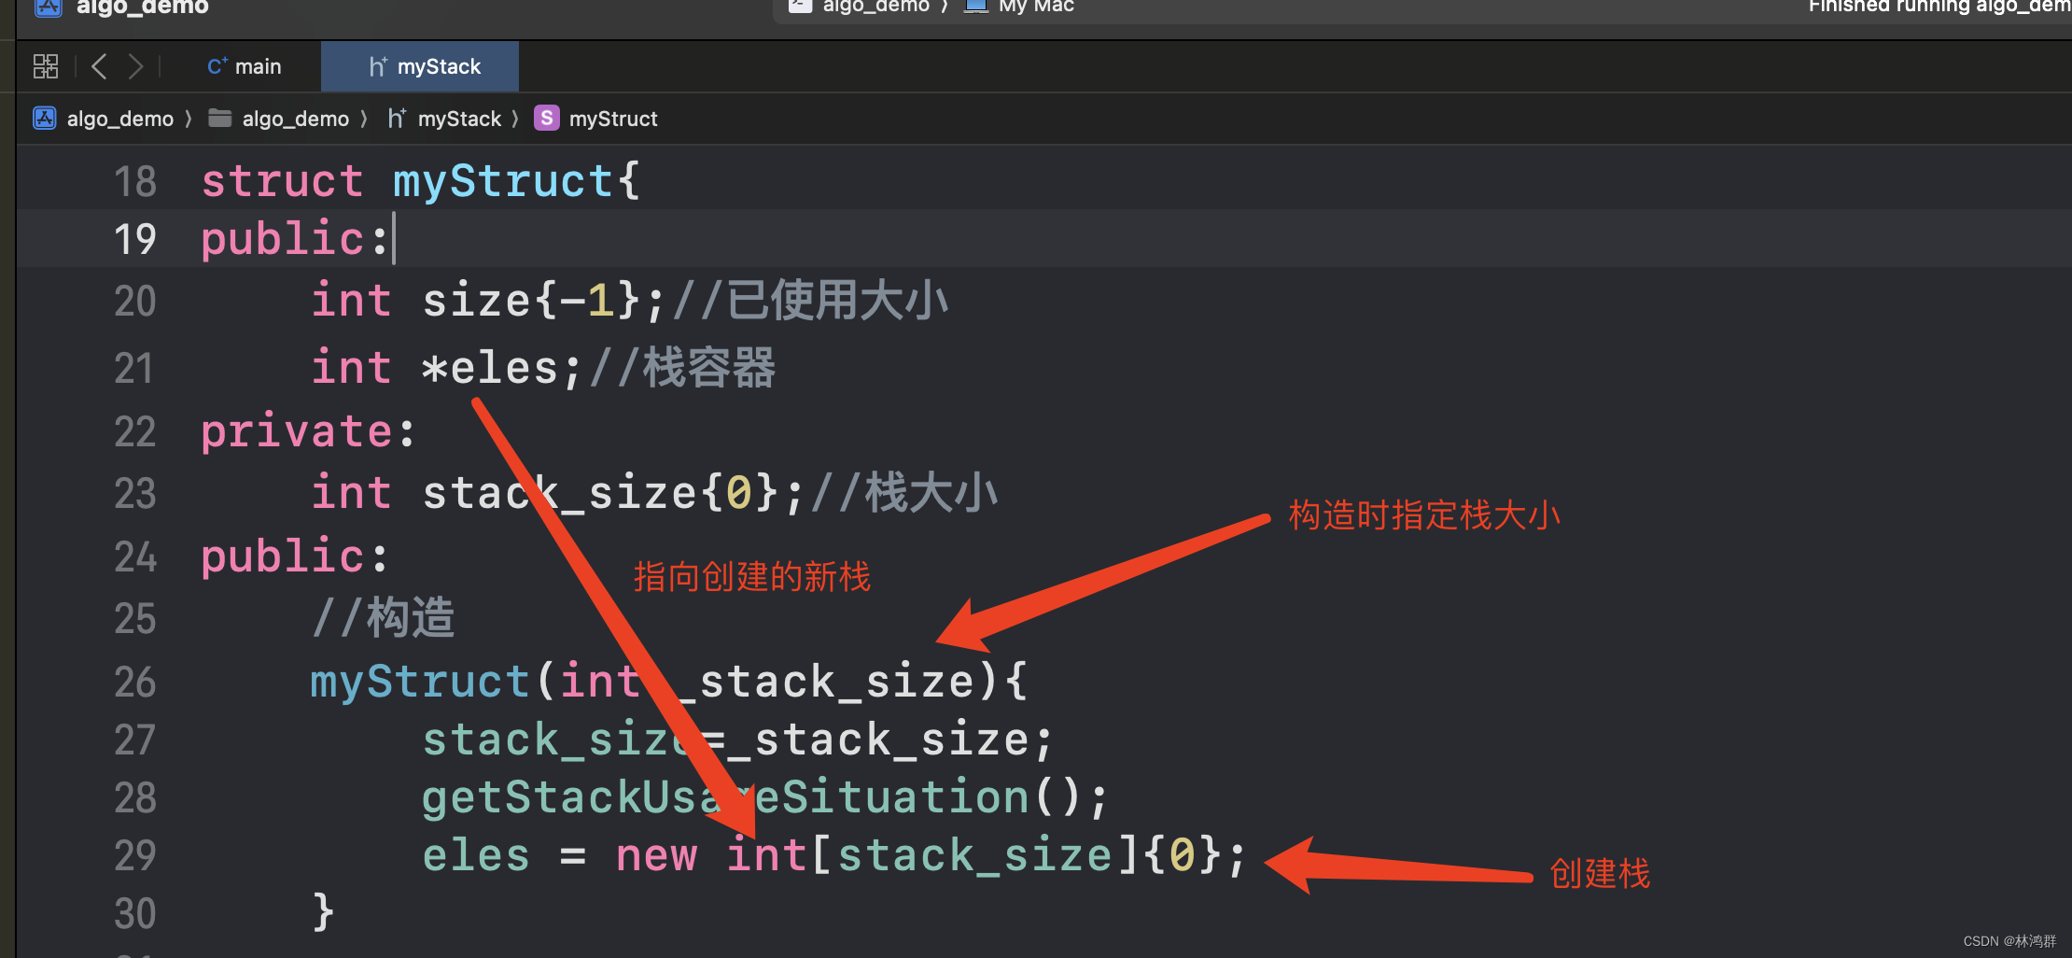Click the My Mac device icon

(x=976, y=6)
